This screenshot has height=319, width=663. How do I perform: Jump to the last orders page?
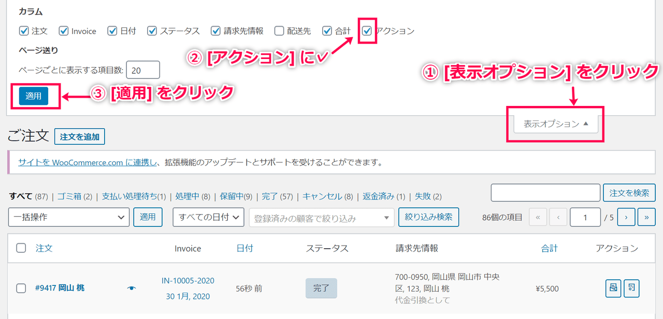(x=646, y=218)
